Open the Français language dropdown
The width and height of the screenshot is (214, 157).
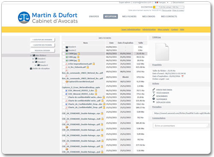pyautogui.click(x=161, y=3)
